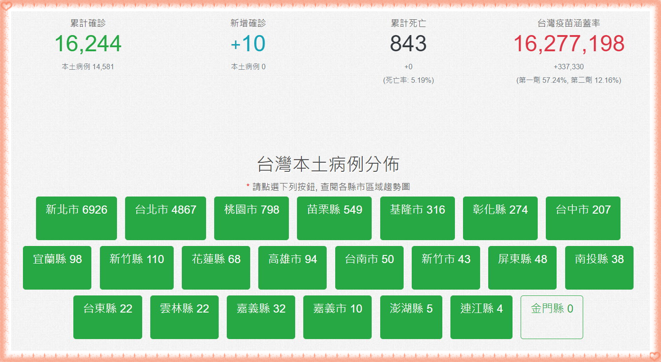
Task: Click the 嘉義市 10 button
Action: click(x=337, y=317)
